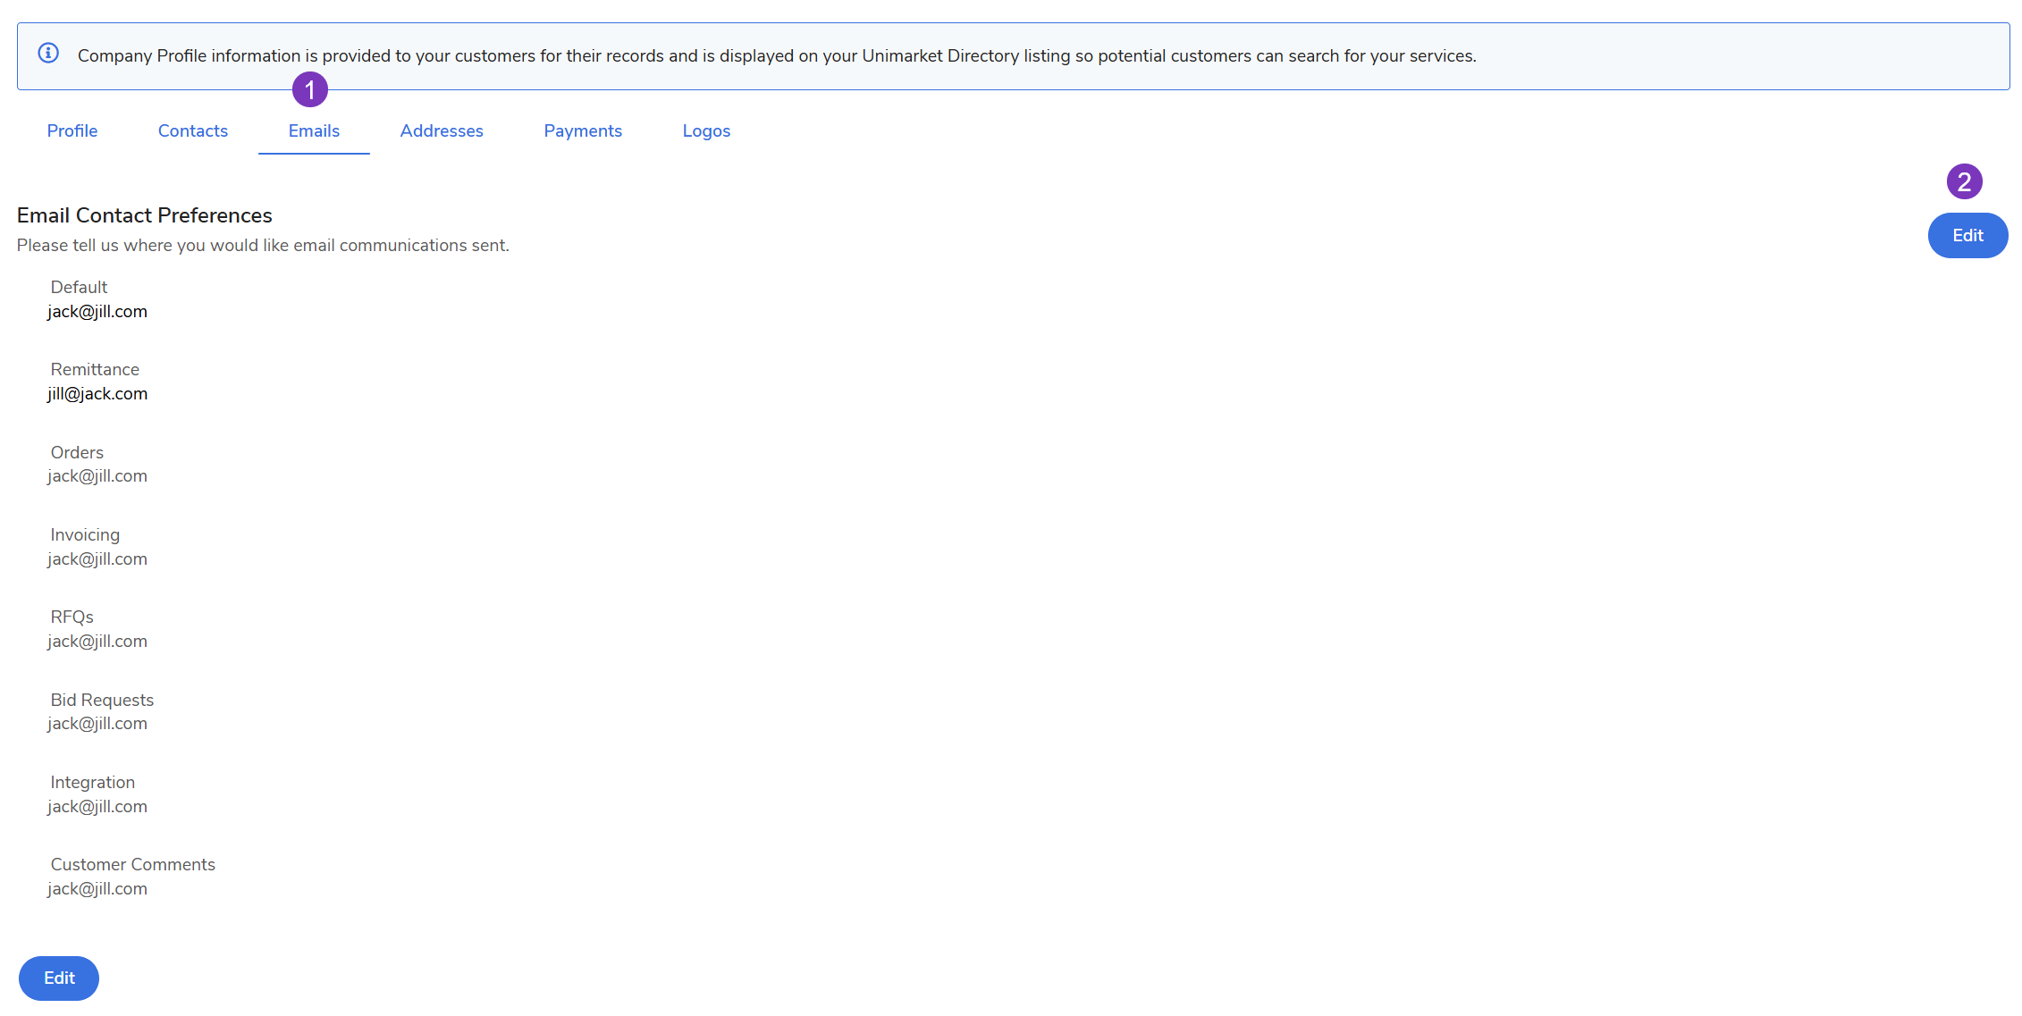The width and height of the screenshot is (2022, 1016).
Task: Click the Remittance email jill@jack.com
Action: pyautogui.click(x=97, y=394)
